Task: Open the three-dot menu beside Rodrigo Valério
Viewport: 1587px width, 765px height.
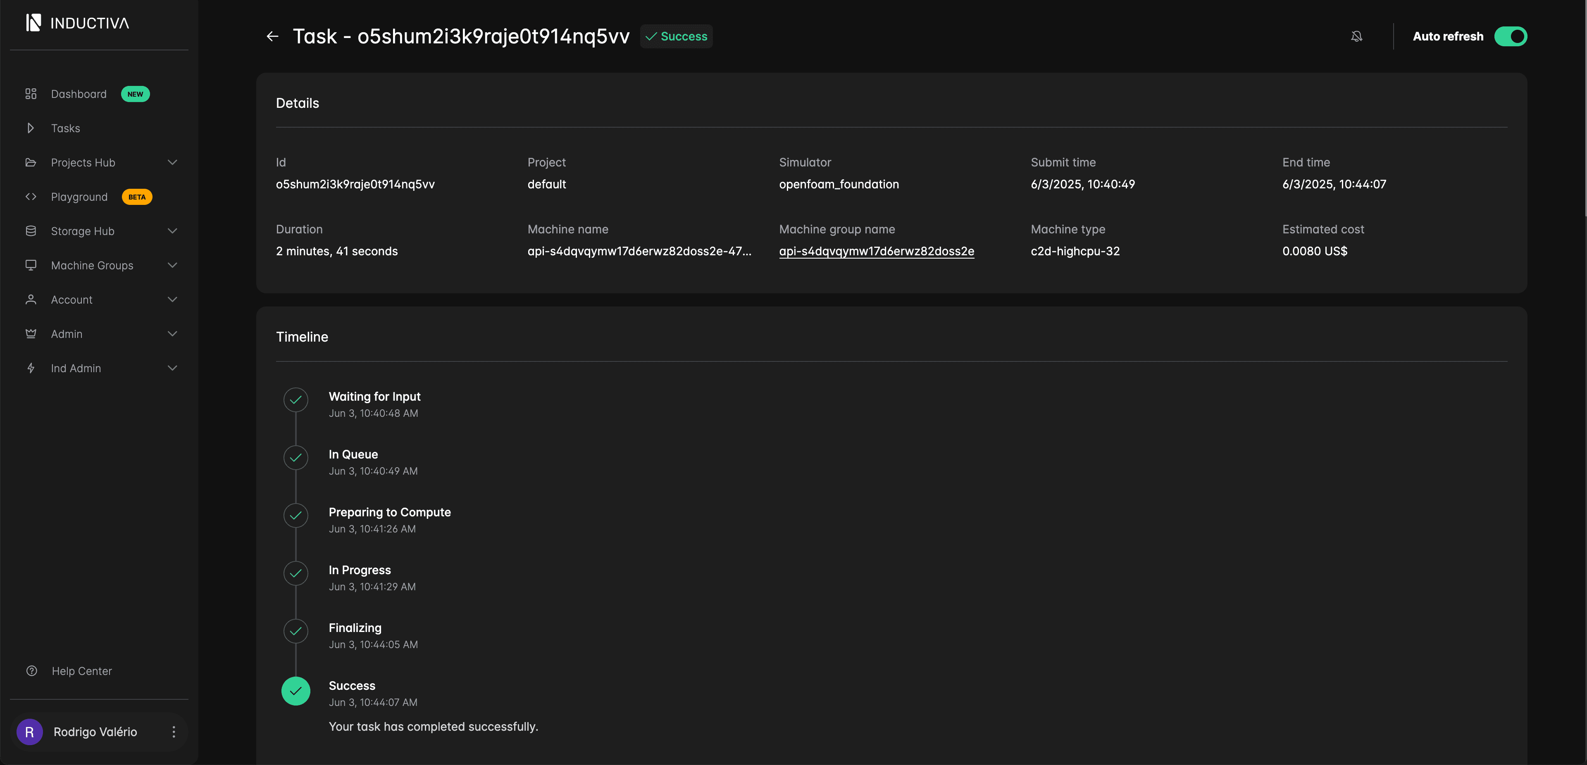Action: 174,731
